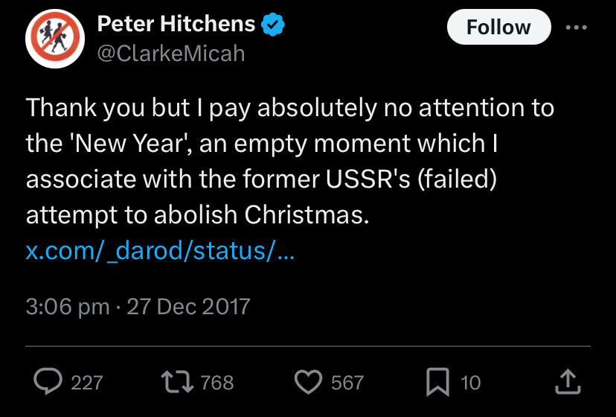
Task: Open Peter Hitchens' profile avatar
Action: pos(53,39)
